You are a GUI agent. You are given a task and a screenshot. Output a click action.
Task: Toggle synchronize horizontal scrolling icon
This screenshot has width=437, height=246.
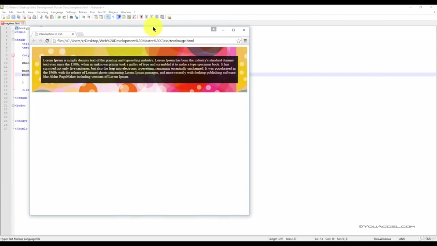[x=101, y=17]
